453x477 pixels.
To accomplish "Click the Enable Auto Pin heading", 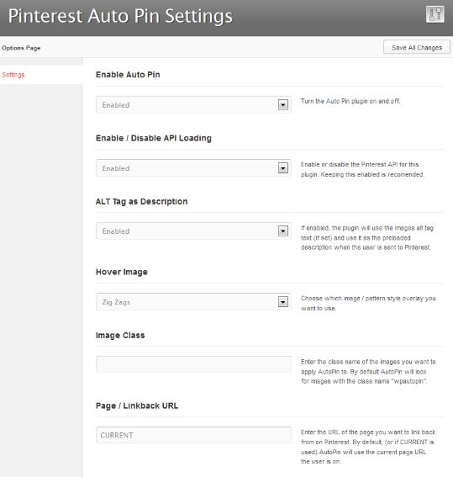I will point(128,75).
